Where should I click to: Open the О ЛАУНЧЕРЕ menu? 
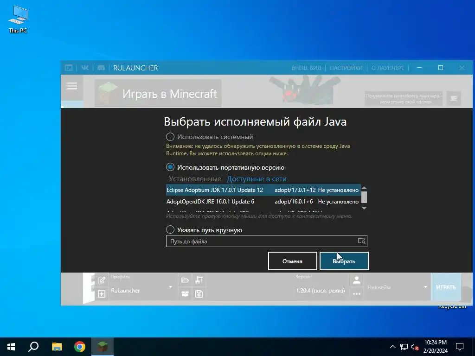(x=388, y=68)
